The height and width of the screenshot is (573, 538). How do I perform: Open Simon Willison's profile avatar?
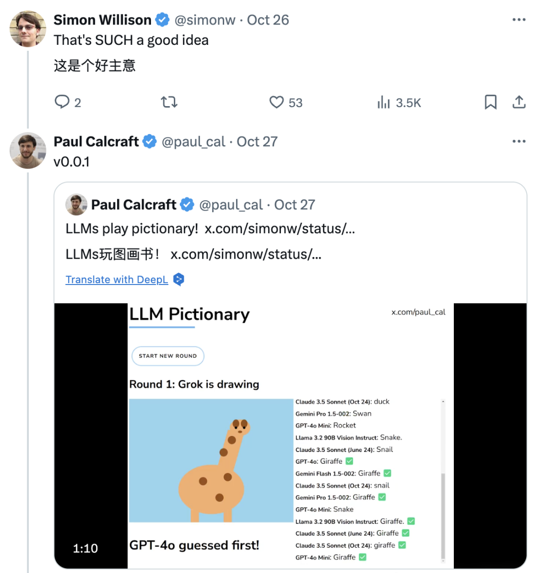[28, 28]
